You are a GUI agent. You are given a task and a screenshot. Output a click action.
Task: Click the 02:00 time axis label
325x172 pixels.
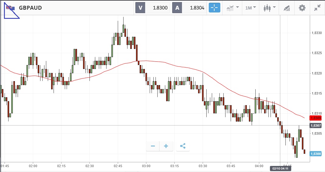(33, 166)
